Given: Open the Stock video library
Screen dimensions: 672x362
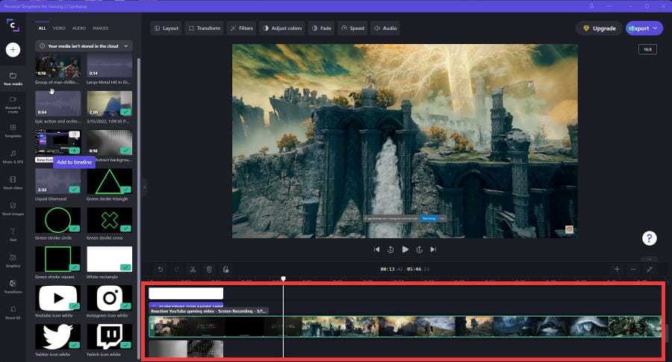Looking at the screenshot, I should 13,183.
